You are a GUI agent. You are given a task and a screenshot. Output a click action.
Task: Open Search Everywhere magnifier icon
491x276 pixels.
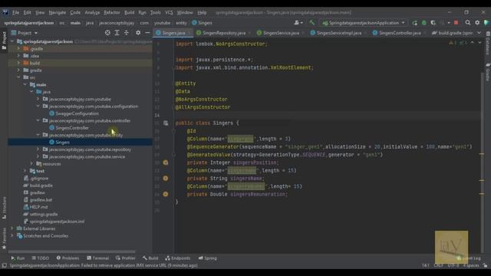(467, 22)
